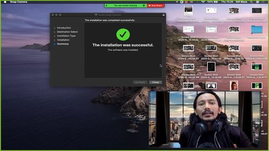Select the Destination Select step

tap(67, 32)
